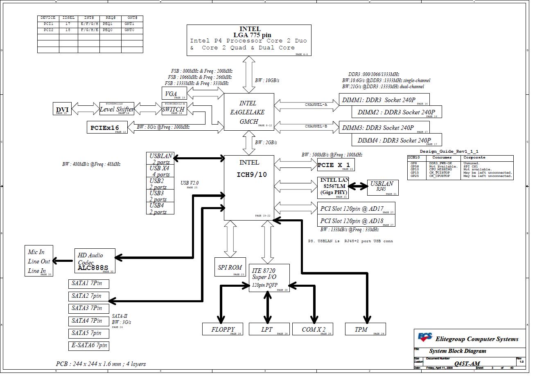The height and width of the screenshot is (377, 535).
Task: Select the SPI ROM block
Action: pos(230,267)
